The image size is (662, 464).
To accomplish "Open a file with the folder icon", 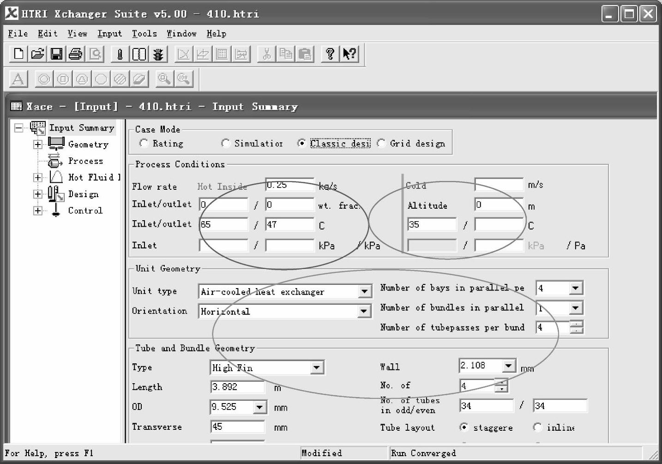I will 37,54.
